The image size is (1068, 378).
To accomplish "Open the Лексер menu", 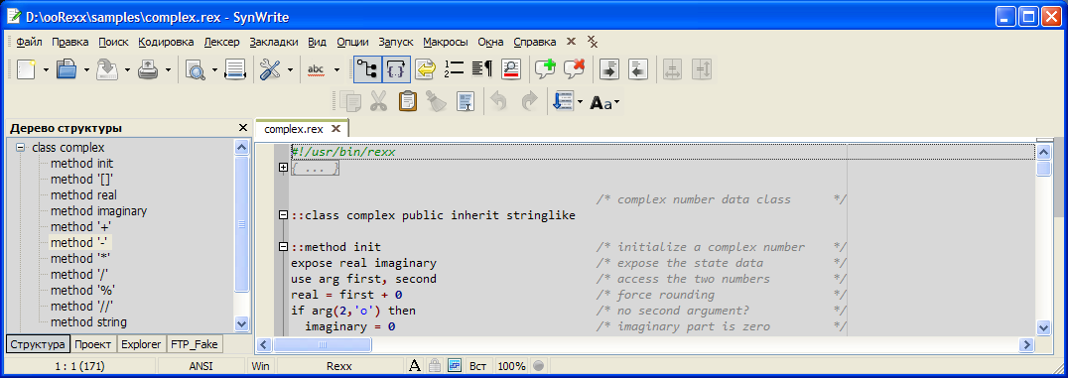I will pos(221,43).
